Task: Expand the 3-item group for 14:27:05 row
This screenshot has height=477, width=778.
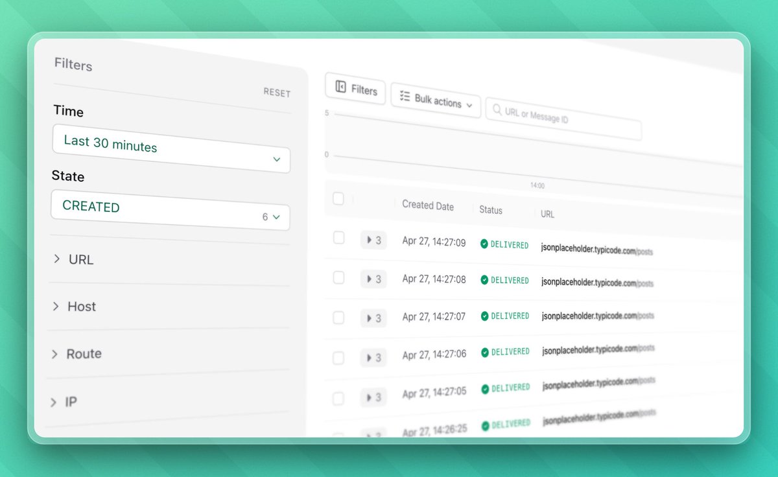Action: click(373, 397)
